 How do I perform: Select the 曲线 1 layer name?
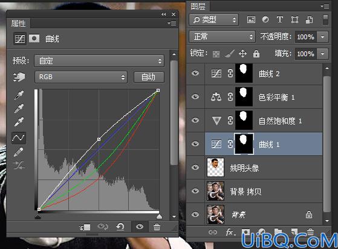[x=269, y=144]
